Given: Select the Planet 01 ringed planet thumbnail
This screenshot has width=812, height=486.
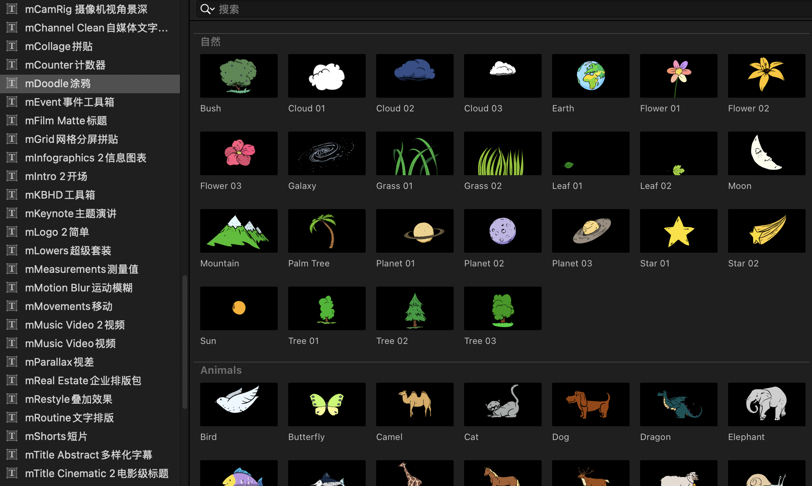Looking at the screenshot, I should tap(415, 231).
